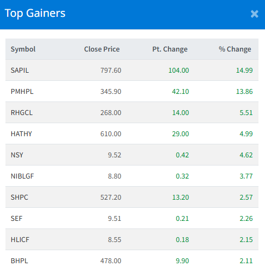The height and width of the screenshot is (267, 265).
Task: Select the PMHPL symbol
Action: pos(22,91)
